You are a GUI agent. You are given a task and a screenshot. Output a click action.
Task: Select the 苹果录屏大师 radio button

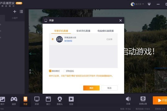(53, 39)
